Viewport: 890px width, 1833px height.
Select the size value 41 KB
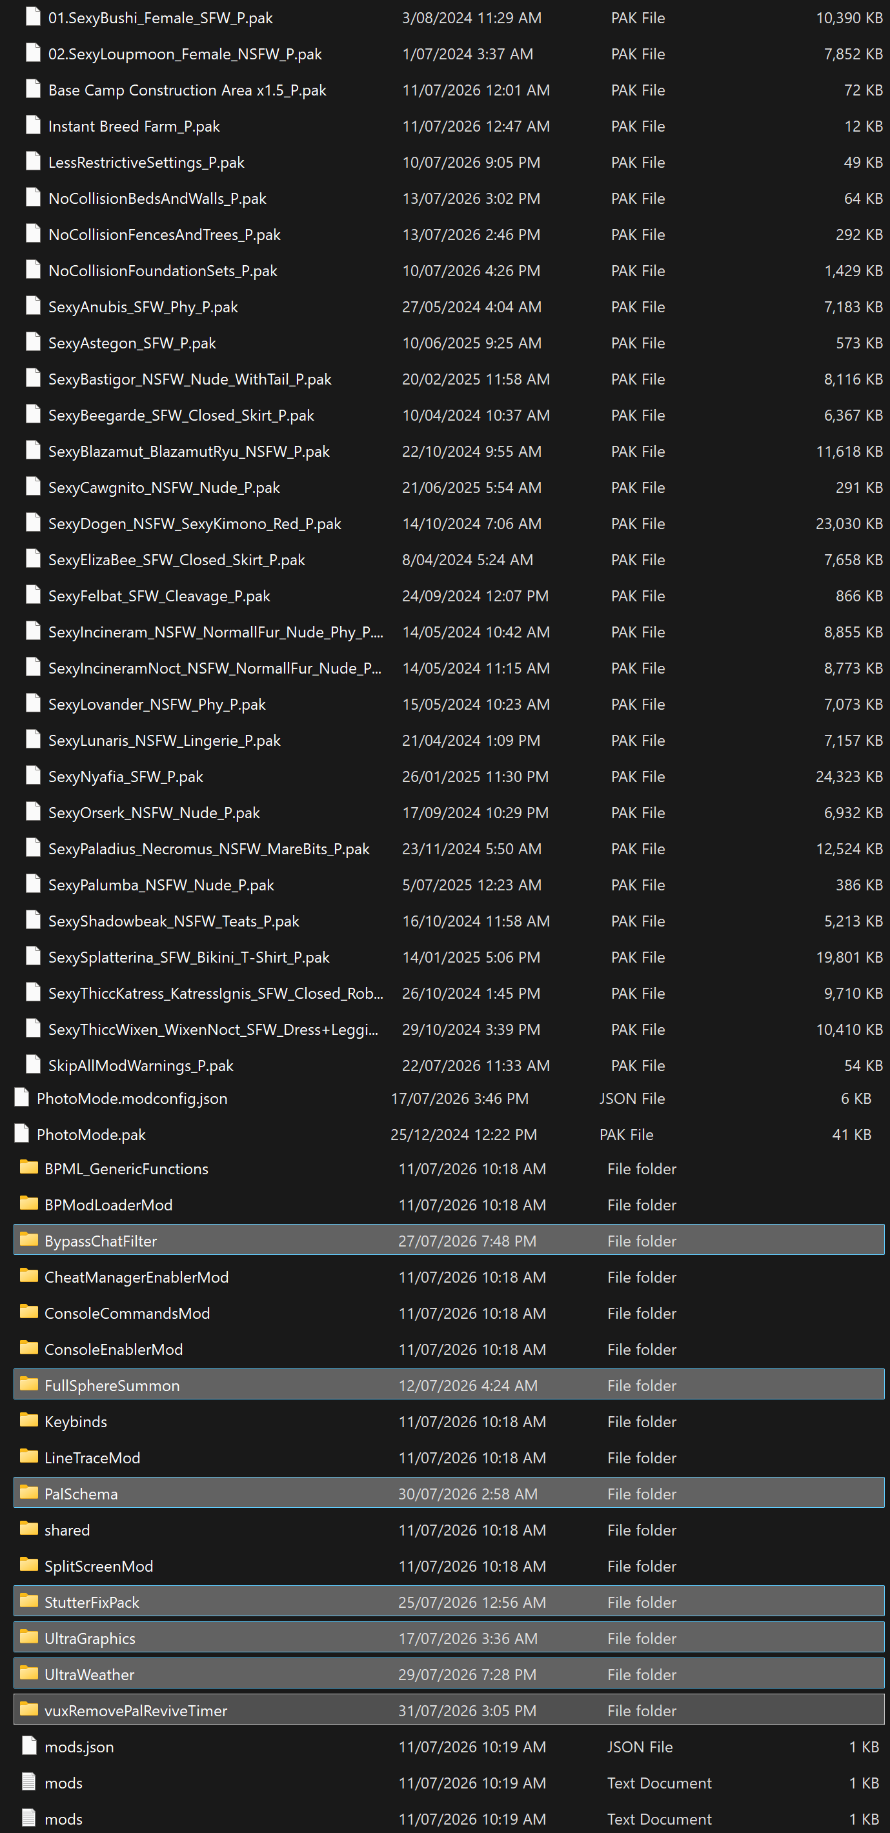click(851, 1134)
